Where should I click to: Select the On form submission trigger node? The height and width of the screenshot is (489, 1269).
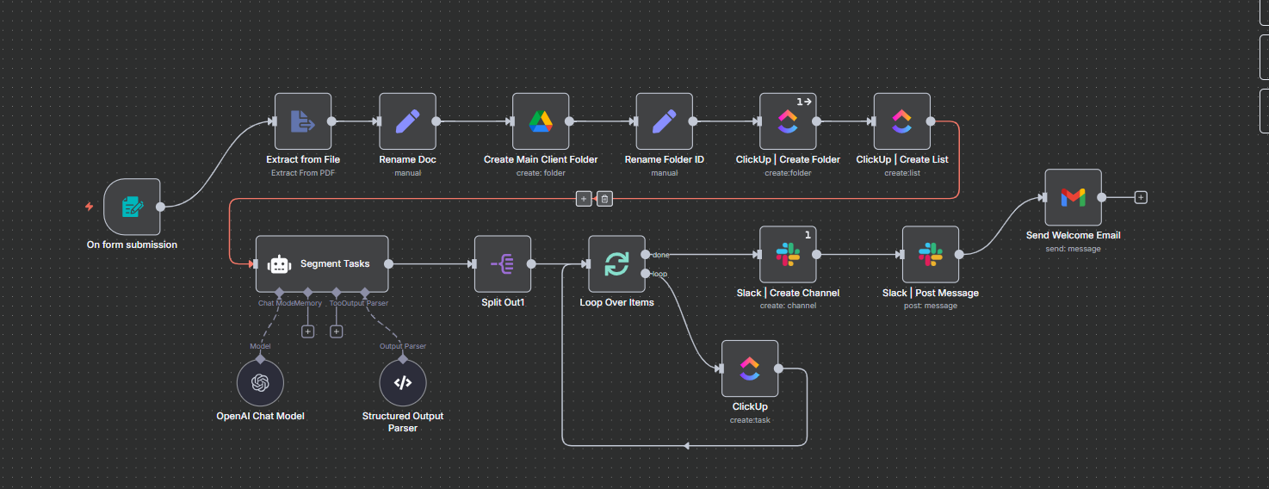click(132, 207)
